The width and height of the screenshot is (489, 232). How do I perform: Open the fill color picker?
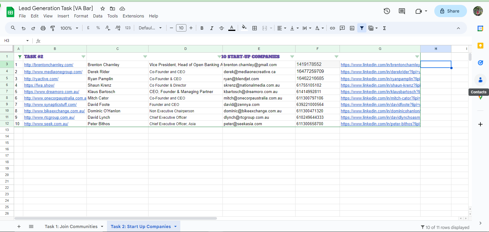tap(244, 28)
